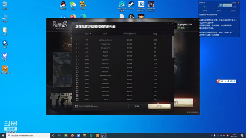
Task: Open the online status dropdown next to username
Action: [188, 28]
